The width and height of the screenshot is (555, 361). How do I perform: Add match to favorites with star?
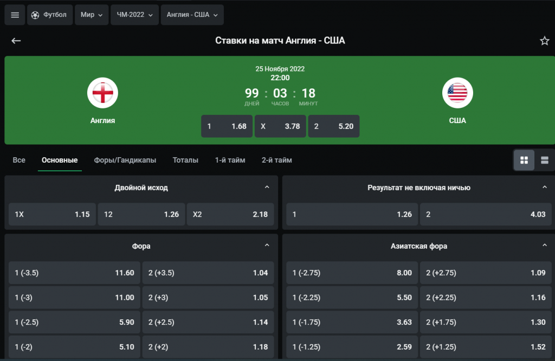544,41
